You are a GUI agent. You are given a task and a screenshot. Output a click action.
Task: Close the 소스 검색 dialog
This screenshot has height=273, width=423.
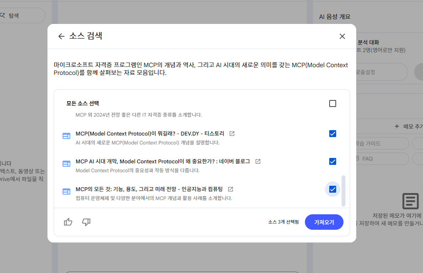coord(342,36)
